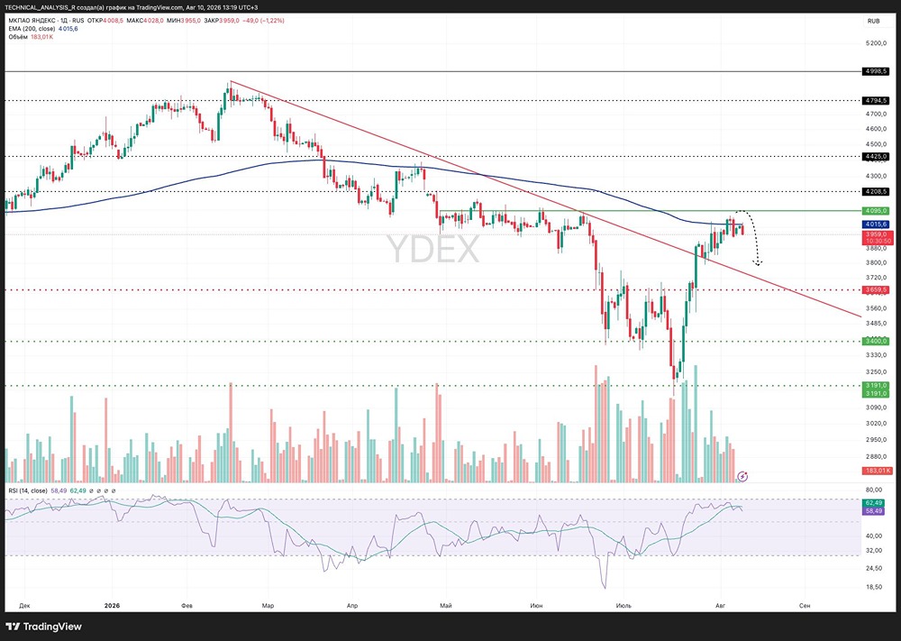Click the 183,01K value in the Объём legend

(42, 37)
